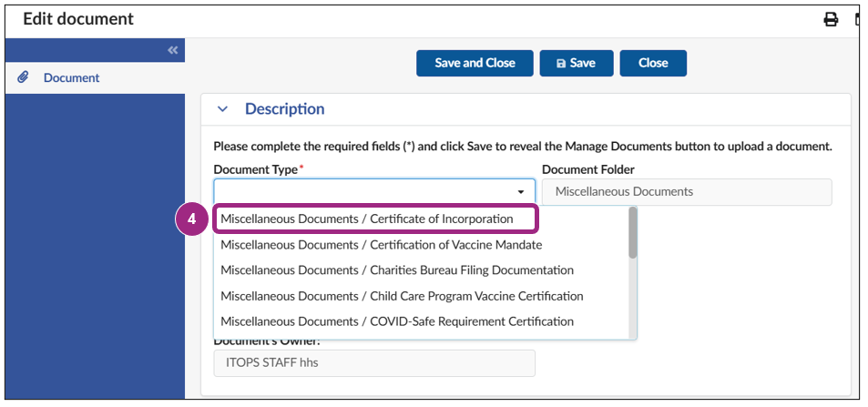
Task: Click the paperclip icon beside Document
Action: (24, 77)
